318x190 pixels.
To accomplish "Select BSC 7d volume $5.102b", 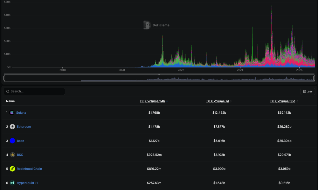I will [x=219, y=155].
